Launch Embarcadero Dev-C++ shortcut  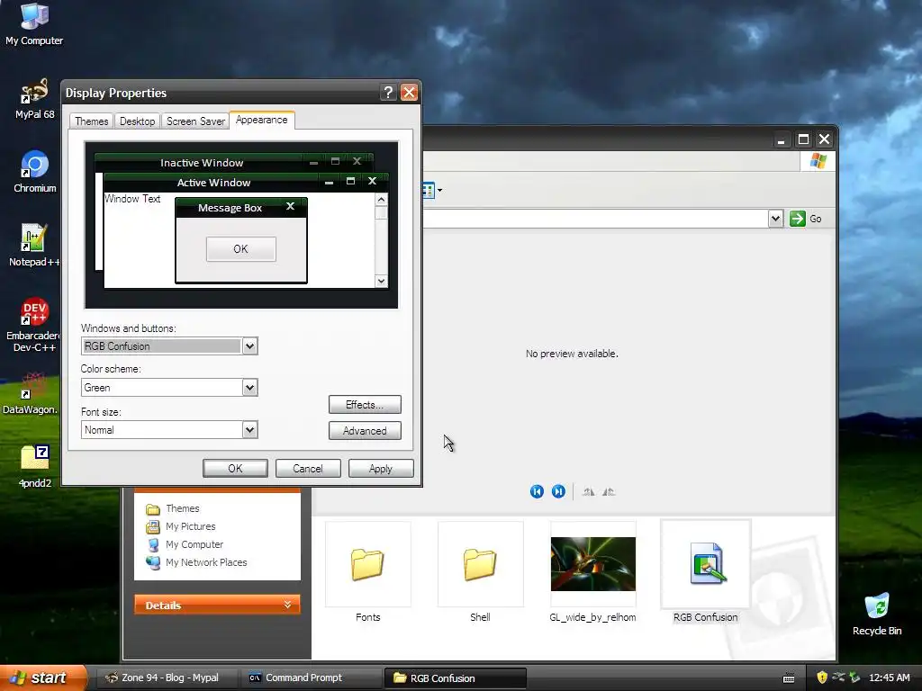click(x=34, y=324)
